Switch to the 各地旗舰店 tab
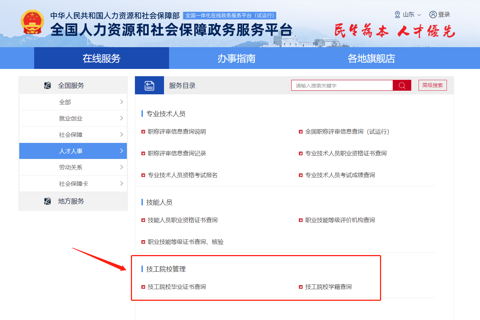The width and height of the screenshot is (480, 320). pos(372,58)
